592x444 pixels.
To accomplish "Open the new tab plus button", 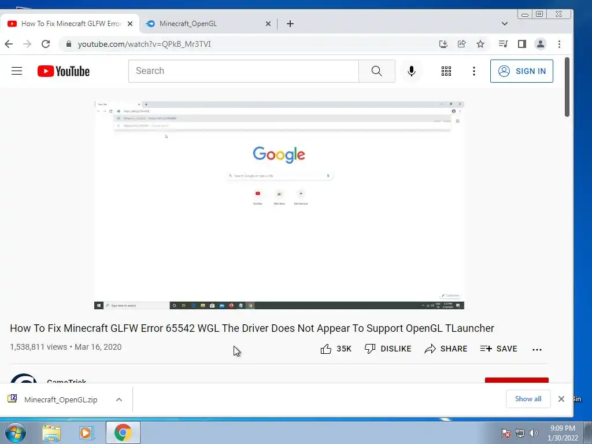I will click(x=290, y=24).
